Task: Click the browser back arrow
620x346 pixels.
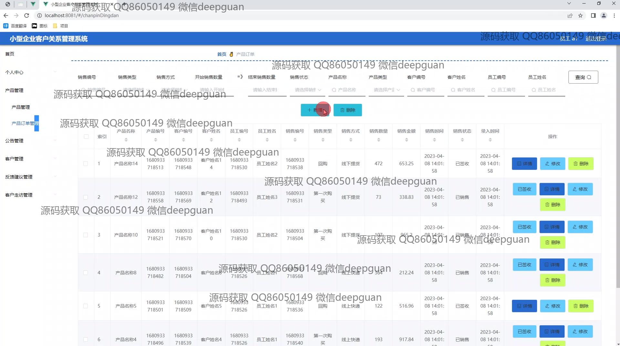Action: 6,15
